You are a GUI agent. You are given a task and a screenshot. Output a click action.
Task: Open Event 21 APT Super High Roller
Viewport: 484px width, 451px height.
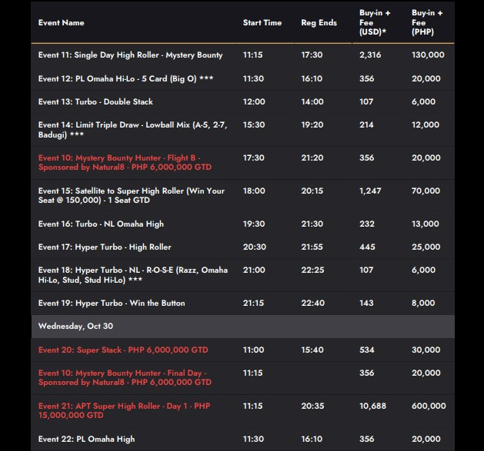click(x=123, y=410)
